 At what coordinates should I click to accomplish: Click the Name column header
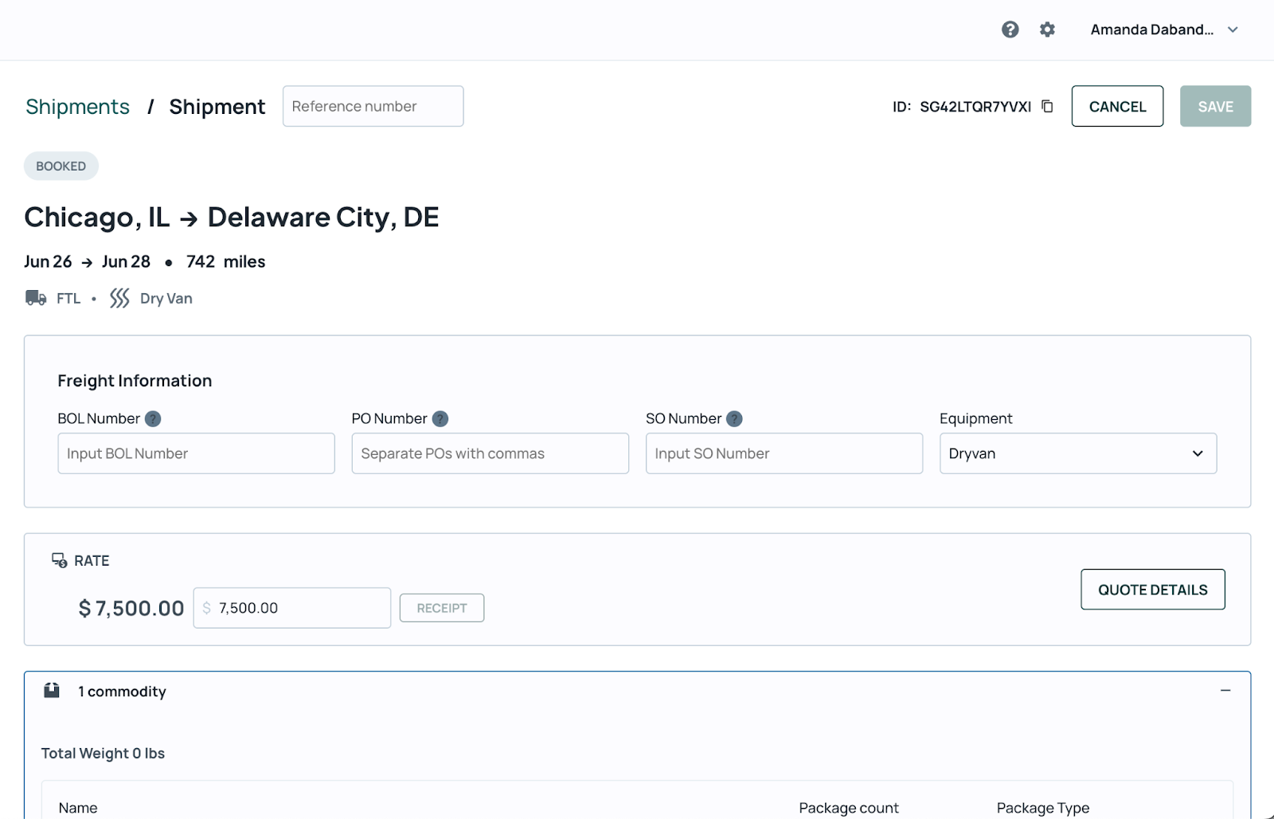coord(78,808)
